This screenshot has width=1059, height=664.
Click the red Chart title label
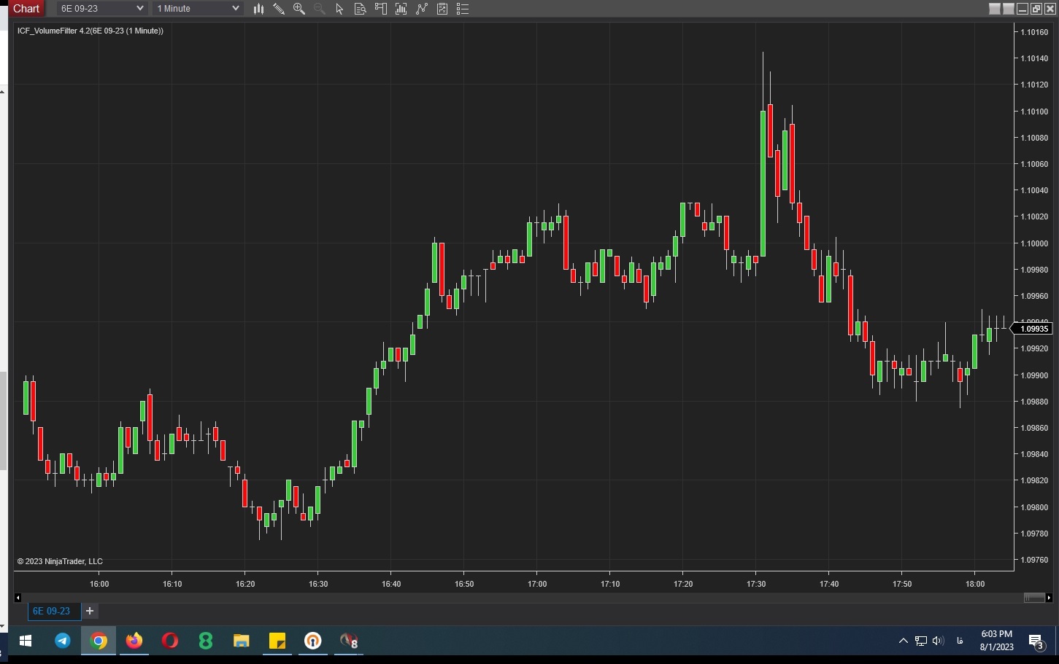click(x=26, y=9)
